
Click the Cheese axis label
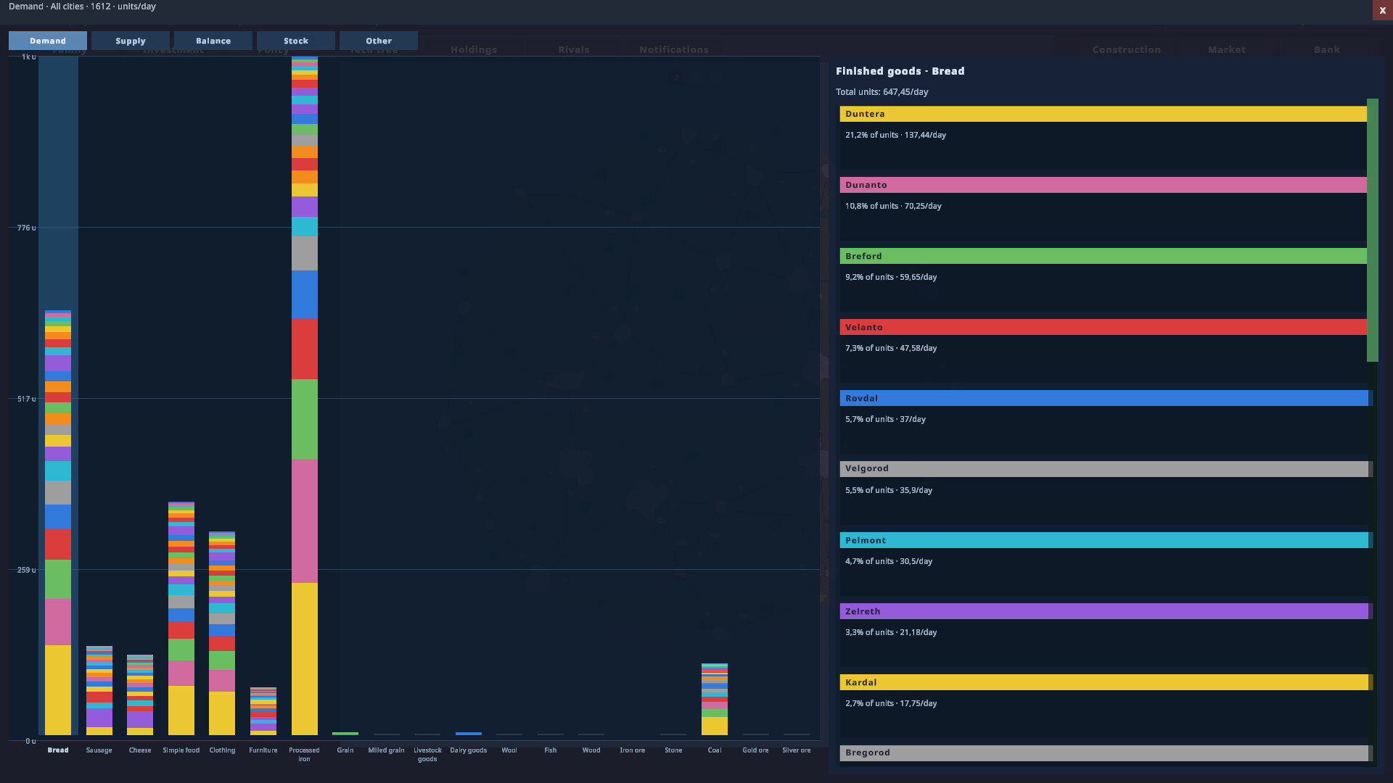[140, 750]
